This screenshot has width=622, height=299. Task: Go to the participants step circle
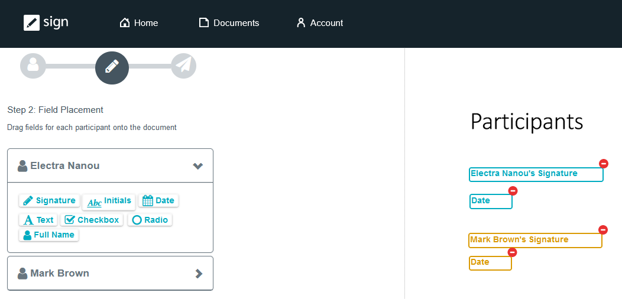tap(33, 66)
